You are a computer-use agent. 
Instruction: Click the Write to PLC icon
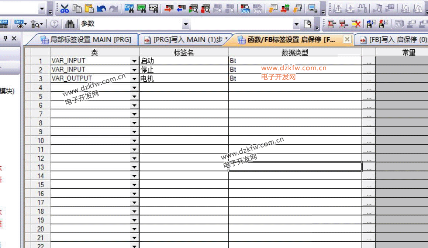(168, 8)
